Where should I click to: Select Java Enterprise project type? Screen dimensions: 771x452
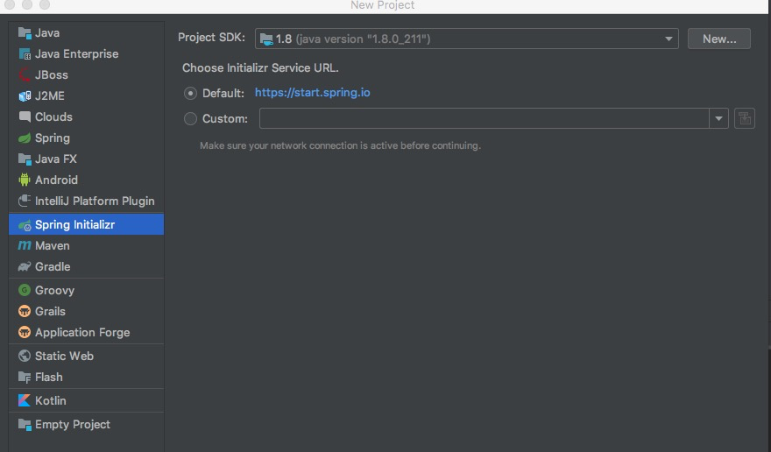click(x=86, y=54)
